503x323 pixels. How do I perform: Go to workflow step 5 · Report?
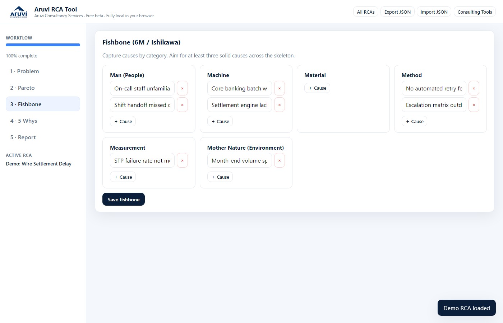43,137
